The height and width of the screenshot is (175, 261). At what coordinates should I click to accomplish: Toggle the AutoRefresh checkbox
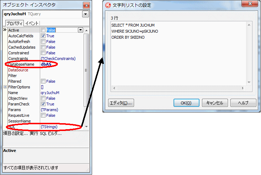pos(43,42)
